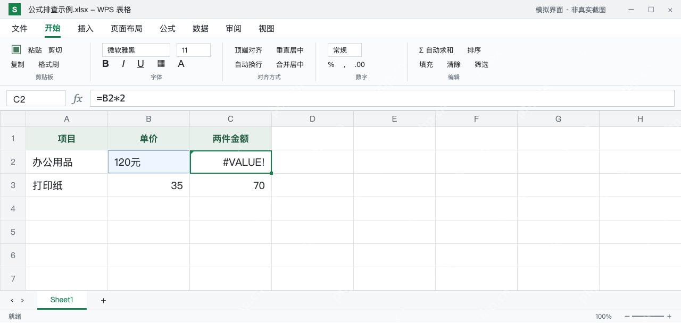Open the 文件 menu

coord(20,29)
